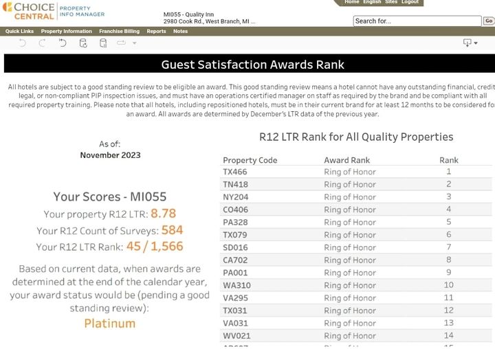Viewport: 495px width, 349px height.
Task: Select the VA295 property code
Action: pyautogui.click(x=236, y=298)
